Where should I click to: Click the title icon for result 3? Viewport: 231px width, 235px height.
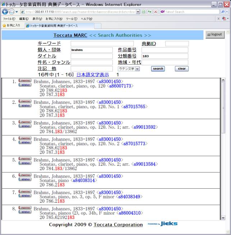point(25,126)
